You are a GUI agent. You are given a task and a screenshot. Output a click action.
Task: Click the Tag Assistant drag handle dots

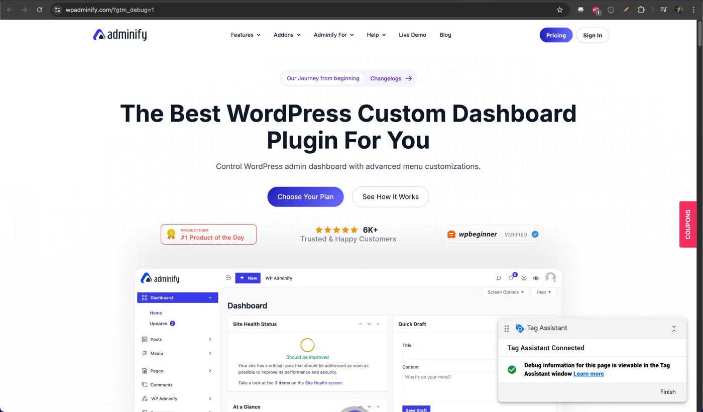pos(507,328)
